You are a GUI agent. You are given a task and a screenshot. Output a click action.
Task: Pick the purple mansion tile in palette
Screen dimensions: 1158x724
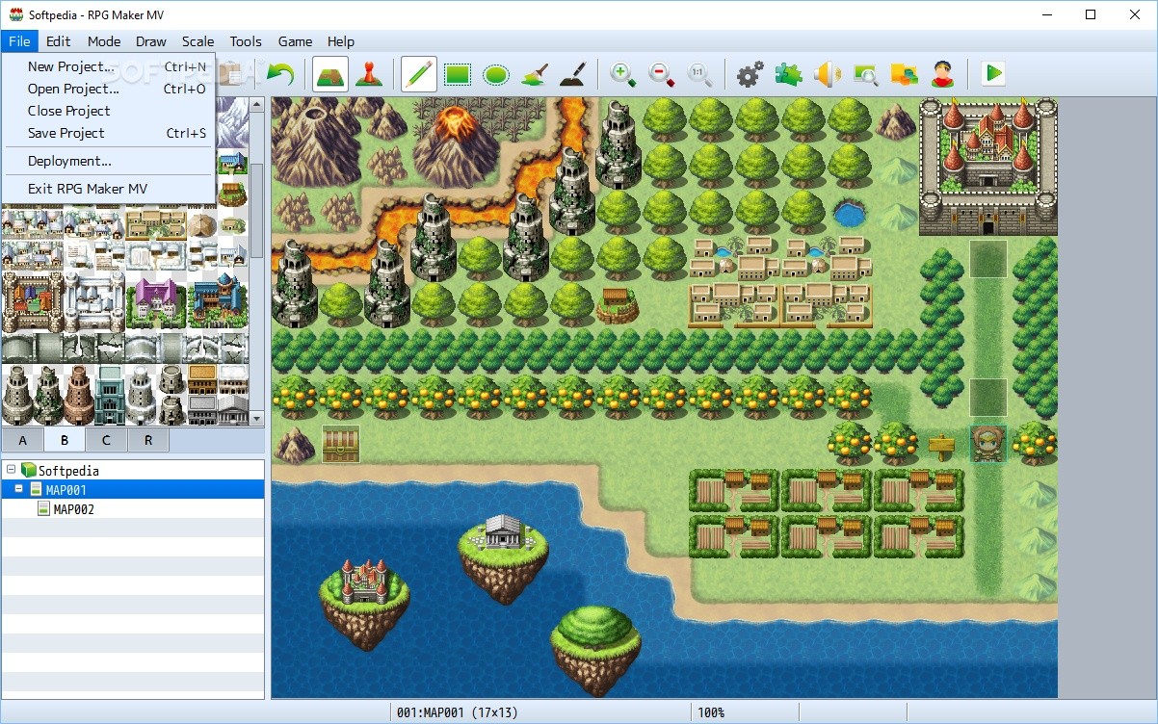[156, 303]
